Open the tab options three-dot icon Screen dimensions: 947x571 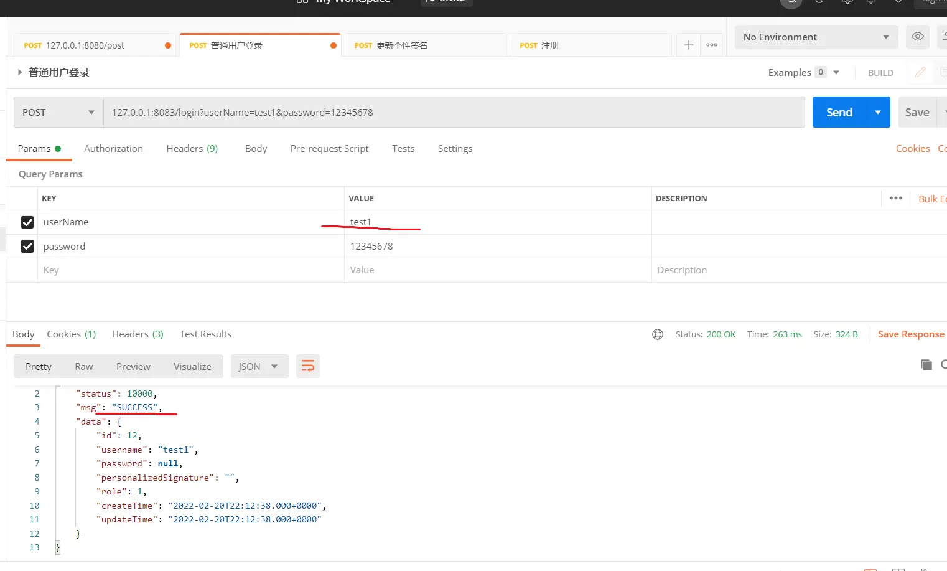coord(712,45)
